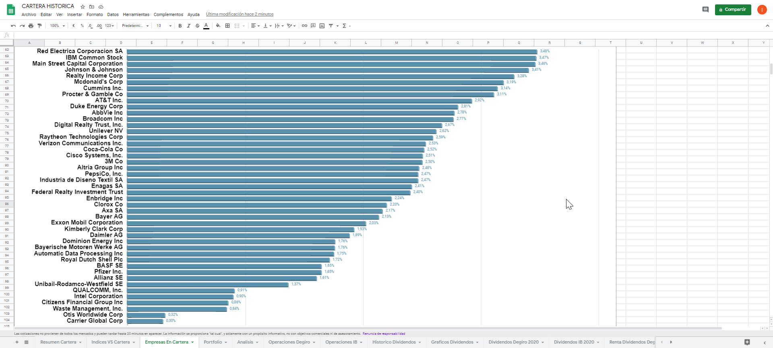Switch to the Portfolio sheet
This screenshot has width=773, height=348.
coord(213,342)
